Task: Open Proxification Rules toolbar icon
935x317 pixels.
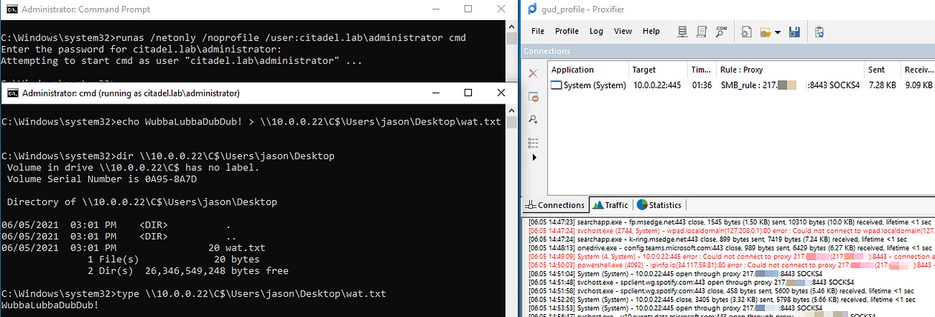Action: coord(700,32)
